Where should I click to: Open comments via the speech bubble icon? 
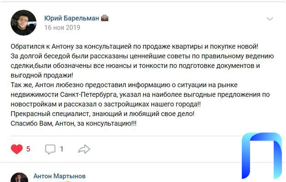coord(50,149)
